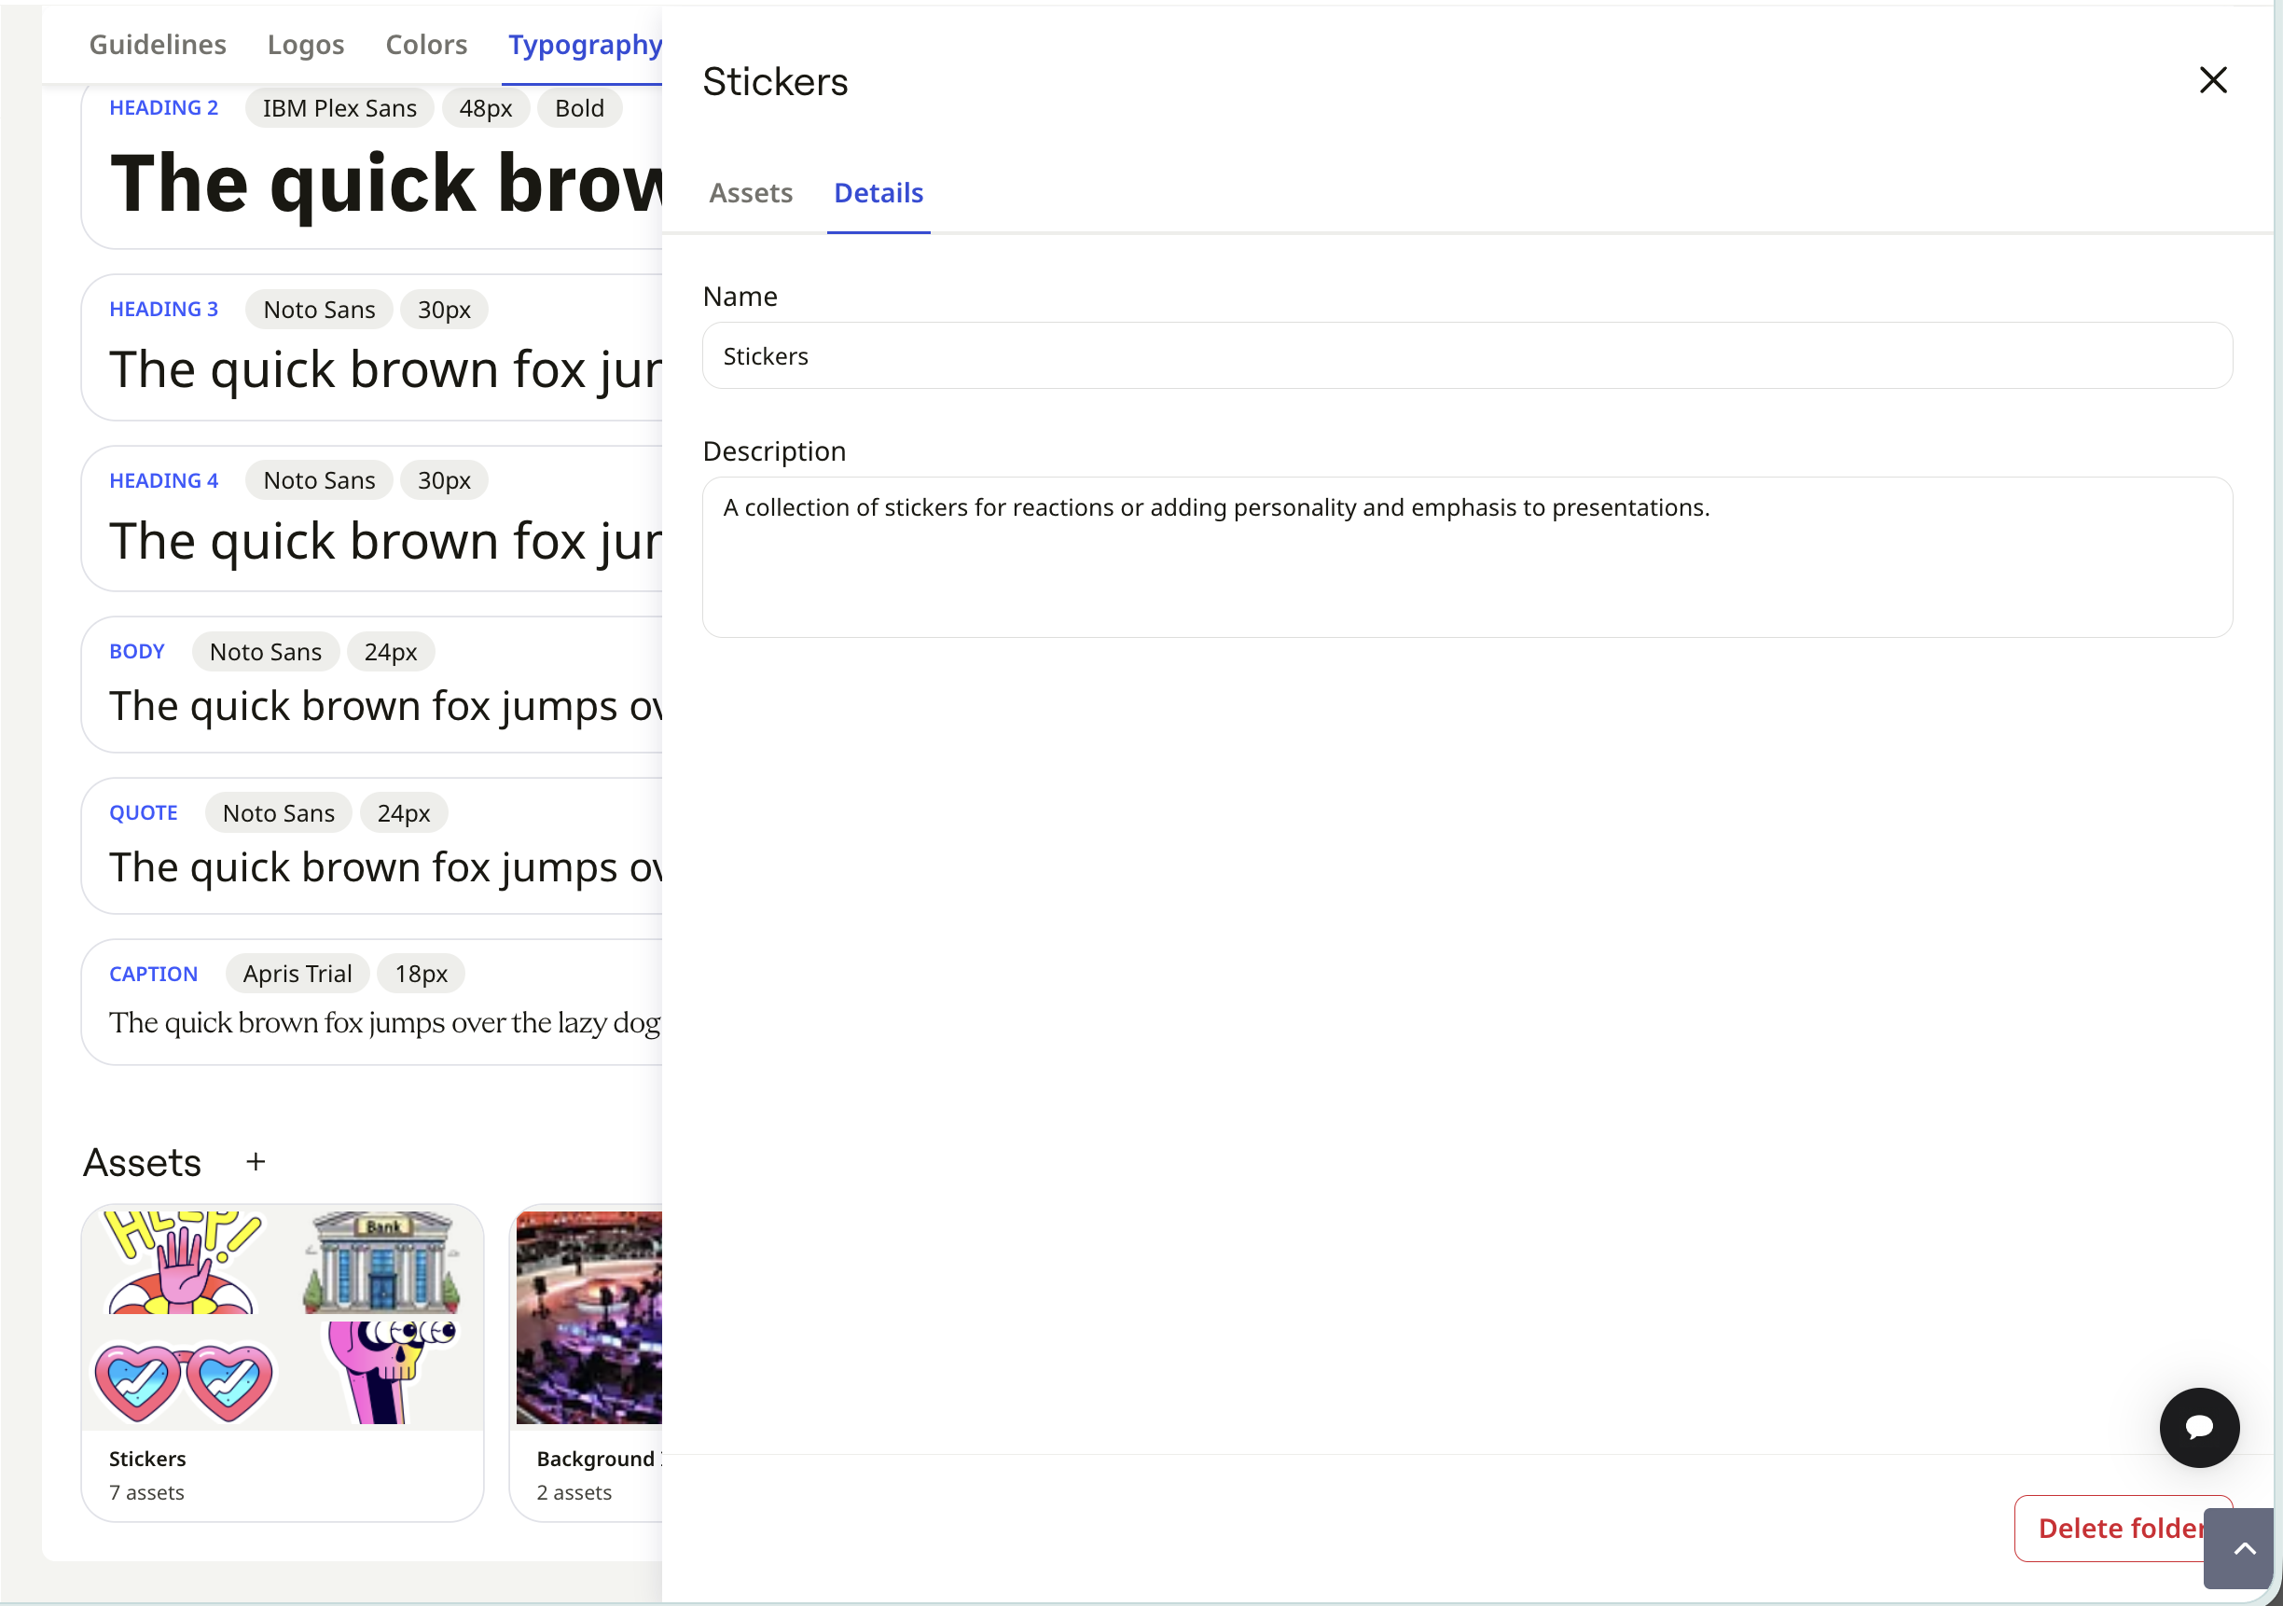Open the chat bubble icon
The height and width of the screenshot is (1606, 2283).
click(2198, 1427)
